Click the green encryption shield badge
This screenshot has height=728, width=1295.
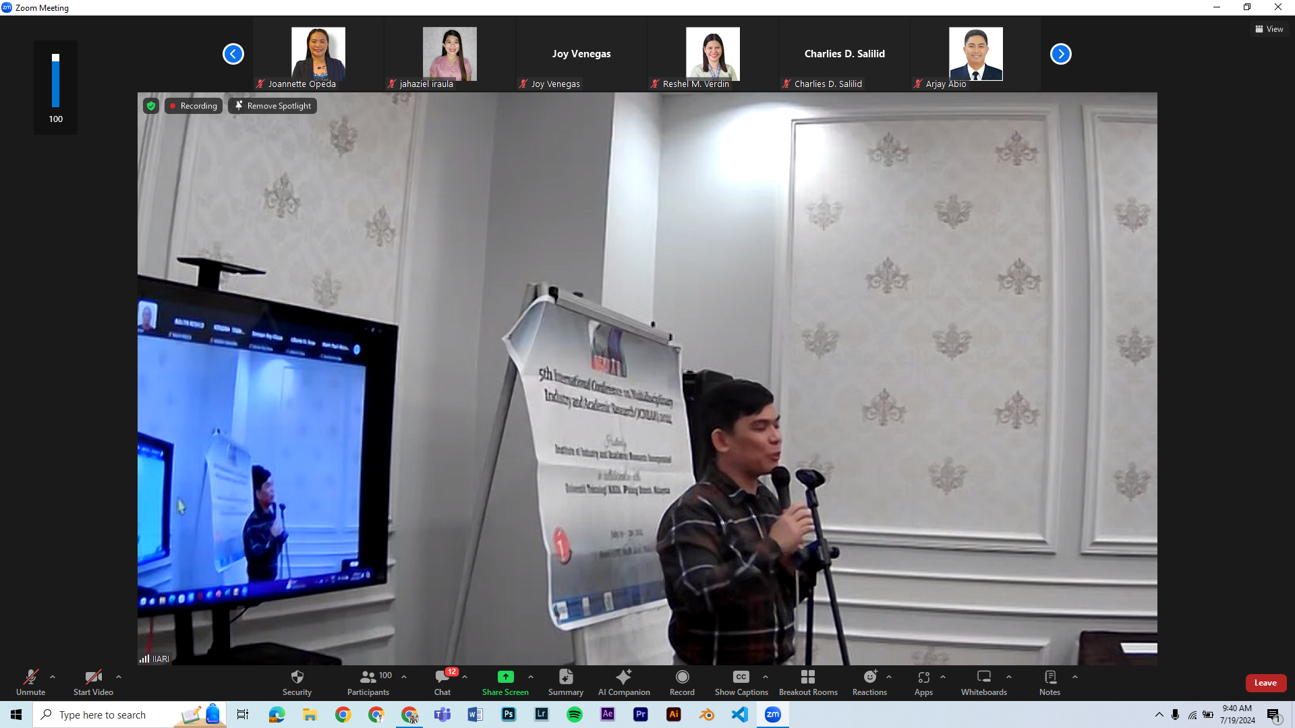(x=151, y=106)
